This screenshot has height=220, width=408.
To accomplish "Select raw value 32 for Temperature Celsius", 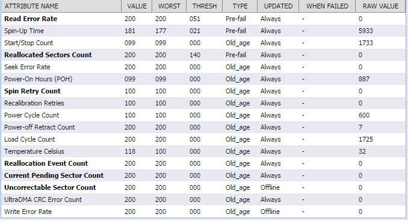I will coord(362,151).
